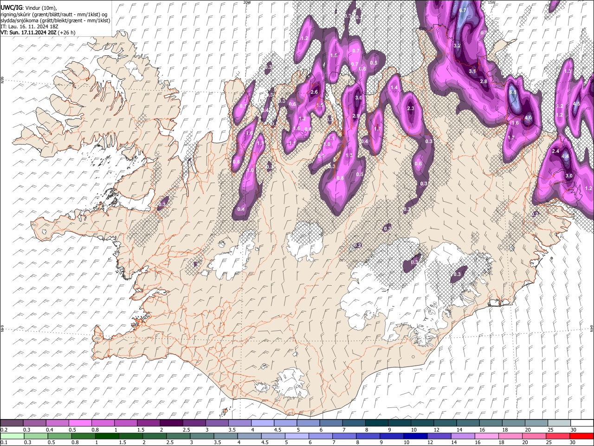Screen dimensions: 594x446
Task: Click the bright red lower swatch after 30
Action: 582,436
